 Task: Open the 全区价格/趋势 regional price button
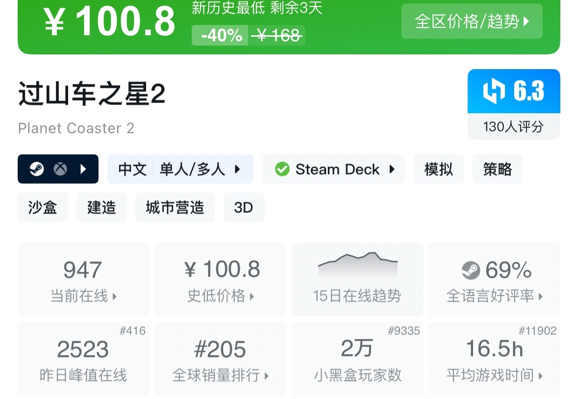coord(472,21)
